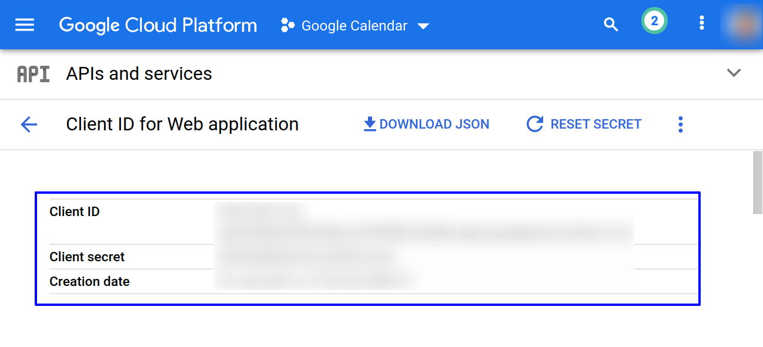Go back using the left arrow
Screen dimensions: 763x347
click(x=29, y=124)
